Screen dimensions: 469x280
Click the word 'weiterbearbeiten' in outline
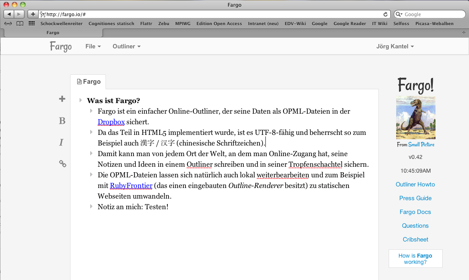coord(283,175)
